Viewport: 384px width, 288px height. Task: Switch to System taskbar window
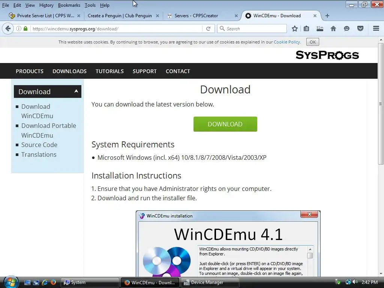pyautogui.click(x=90, y=282)
